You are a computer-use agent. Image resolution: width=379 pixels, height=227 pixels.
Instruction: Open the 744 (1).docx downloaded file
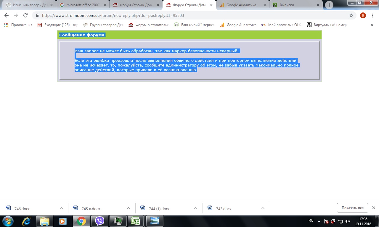(159, 209)
